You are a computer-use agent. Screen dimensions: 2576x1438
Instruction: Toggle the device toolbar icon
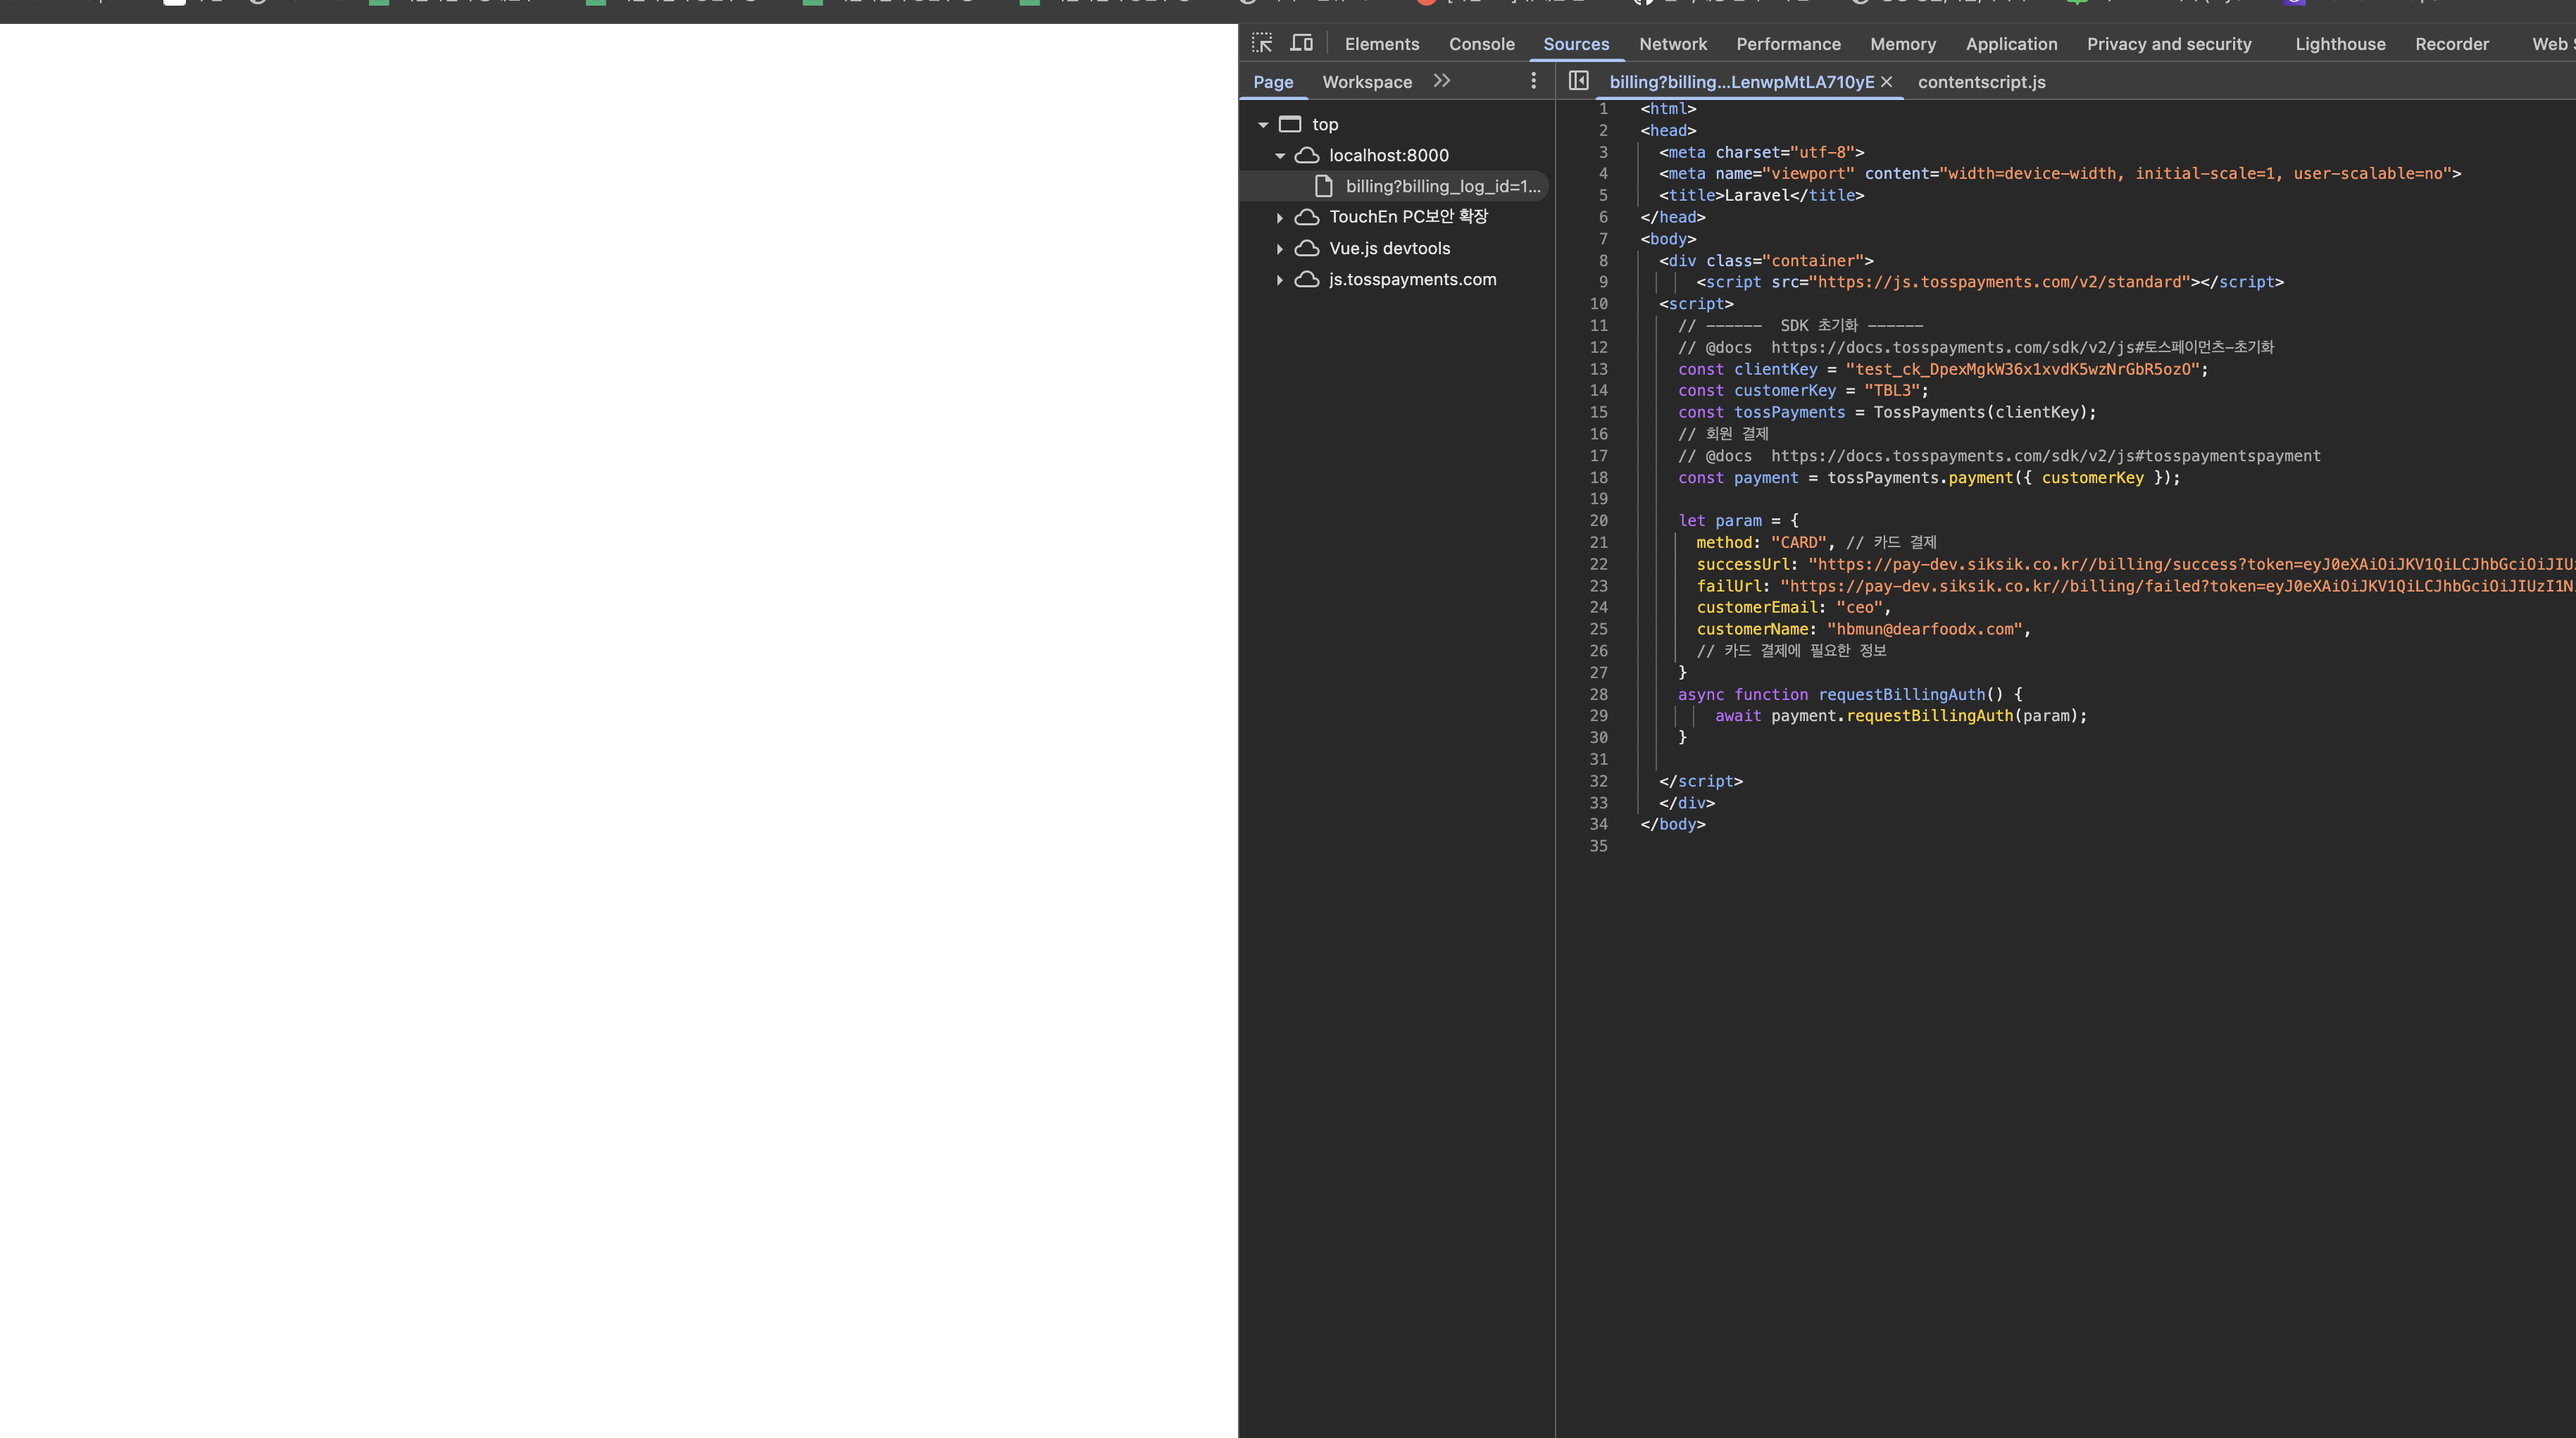1301,43
